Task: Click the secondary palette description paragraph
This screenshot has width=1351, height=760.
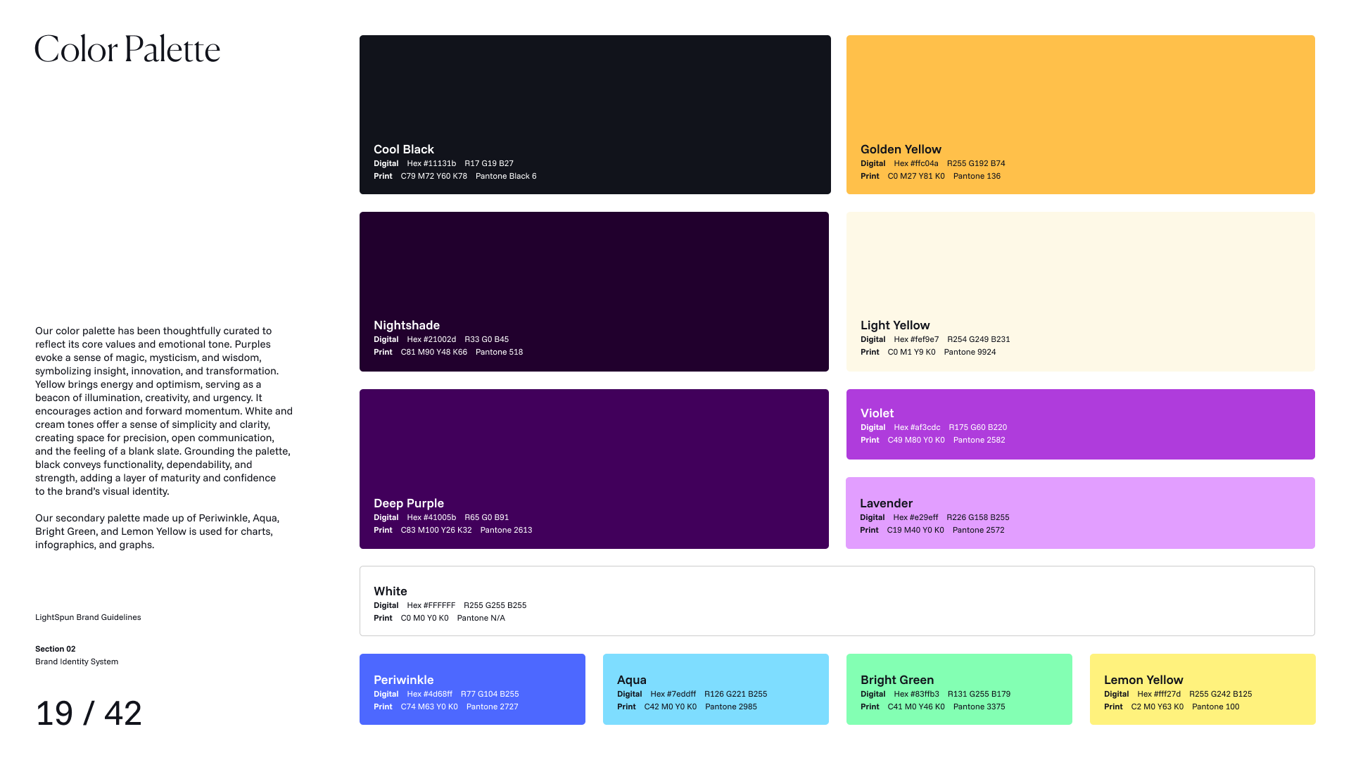Action: tap(158, 531)
